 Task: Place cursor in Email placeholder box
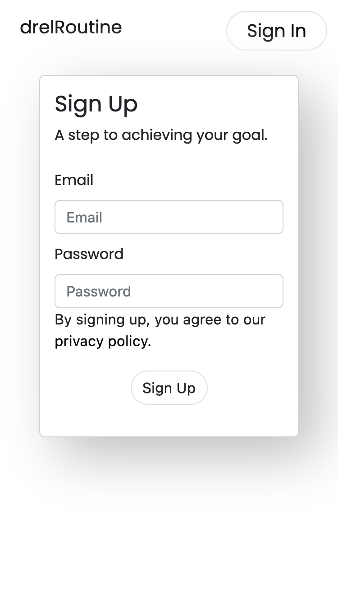click(x=169, y=217)
